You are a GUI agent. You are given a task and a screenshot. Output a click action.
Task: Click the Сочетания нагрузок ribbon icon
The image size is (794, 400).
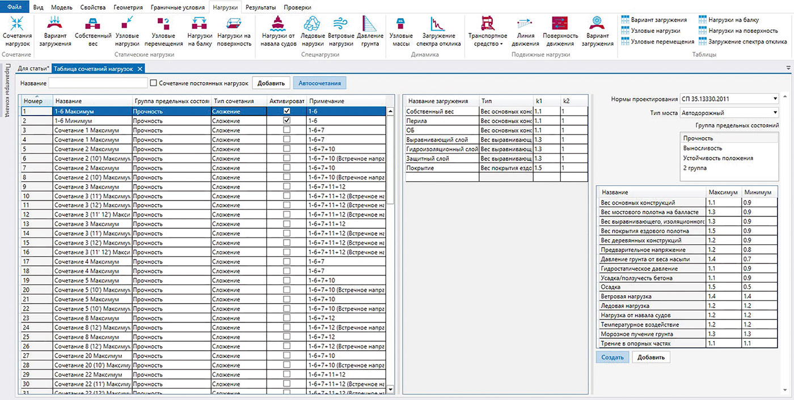coord(17,24)
